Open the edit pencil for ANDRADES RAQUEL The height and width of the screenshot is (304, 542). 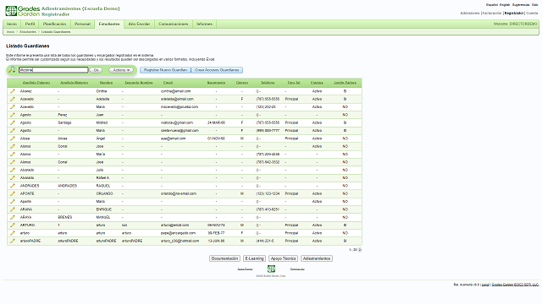click(13, 186)
